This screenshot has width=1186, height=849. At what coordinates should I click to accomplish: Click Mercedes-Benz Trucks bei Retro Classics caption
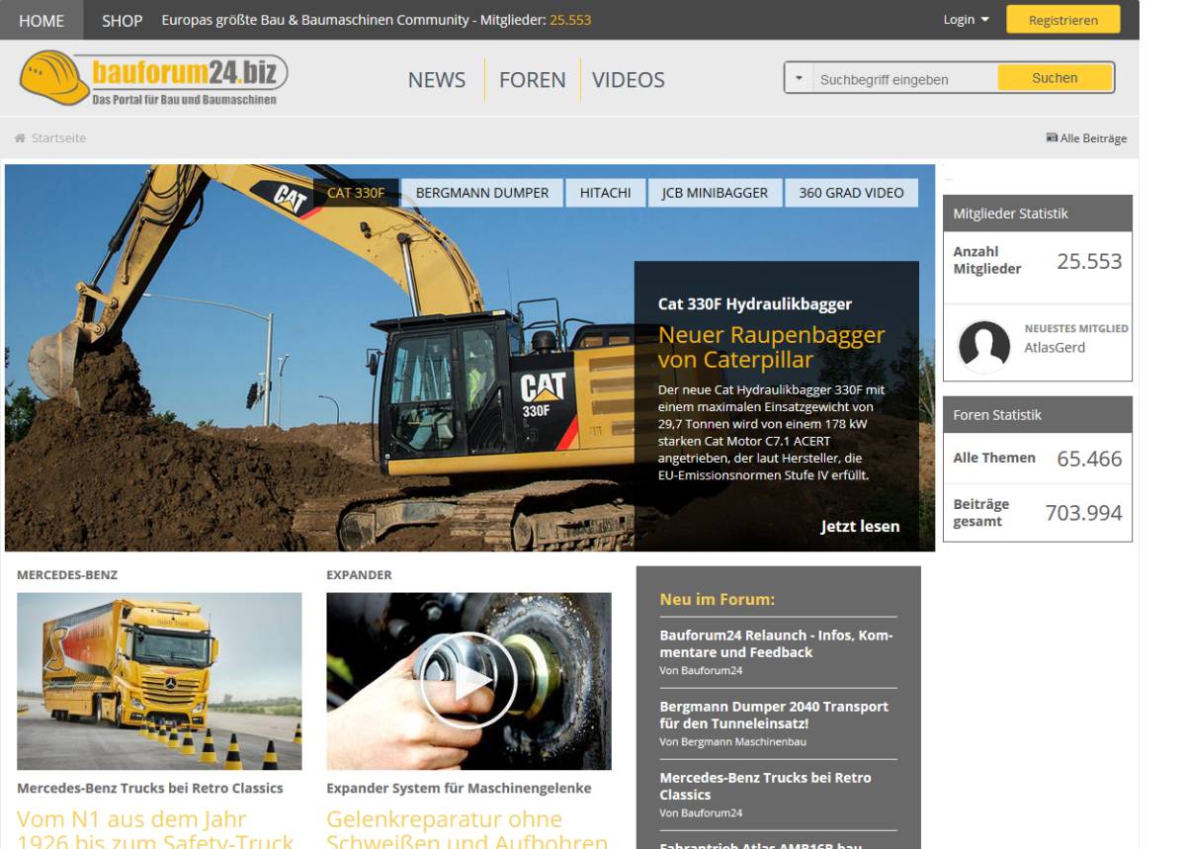click(150, 788)
